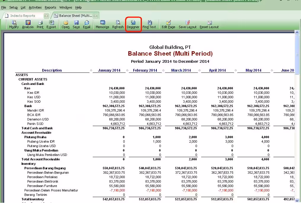The image size is (301, 203).
Task: Click column resize diamond after March 2014
Action: (199, 70)
